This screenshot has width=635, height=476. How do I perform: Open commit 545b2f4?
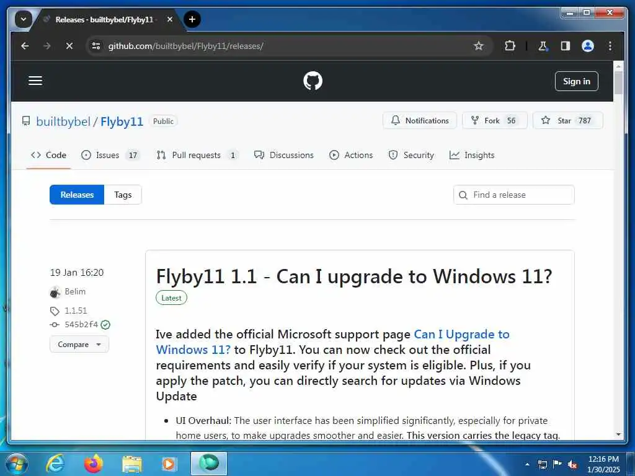coord(81,324)
